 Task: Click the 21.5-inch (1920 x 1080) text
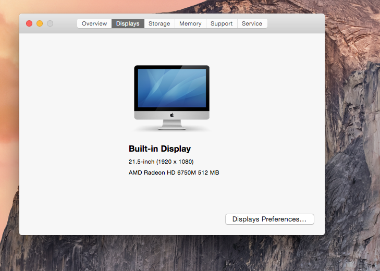(x=161, y=162)
